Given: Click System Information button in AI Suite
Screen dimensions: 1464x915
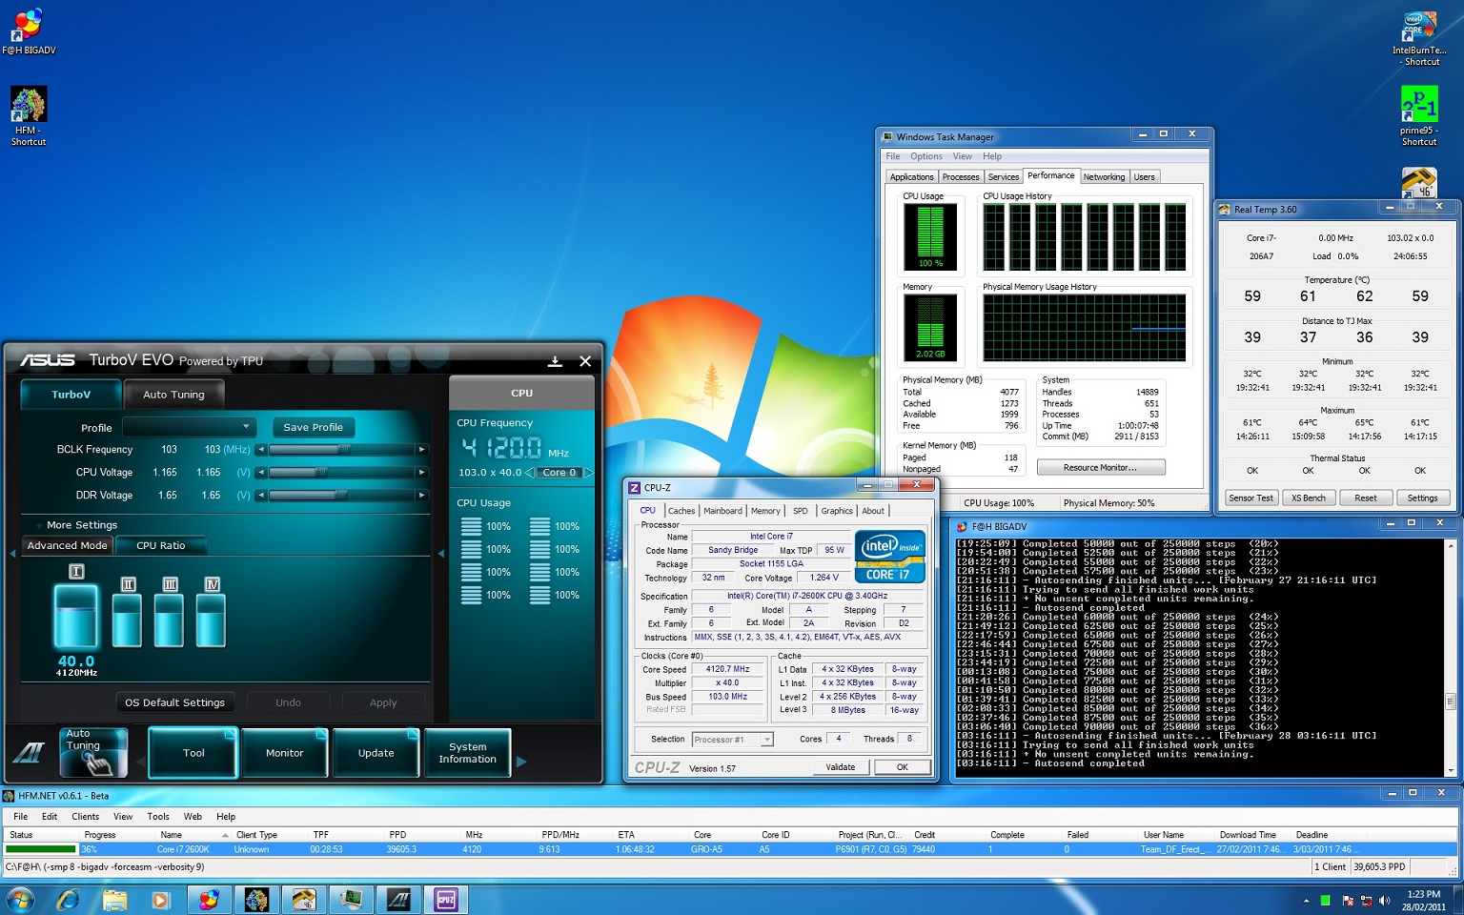Looking at the screenshot, I should pyautogui.click(x=467, y=753).
